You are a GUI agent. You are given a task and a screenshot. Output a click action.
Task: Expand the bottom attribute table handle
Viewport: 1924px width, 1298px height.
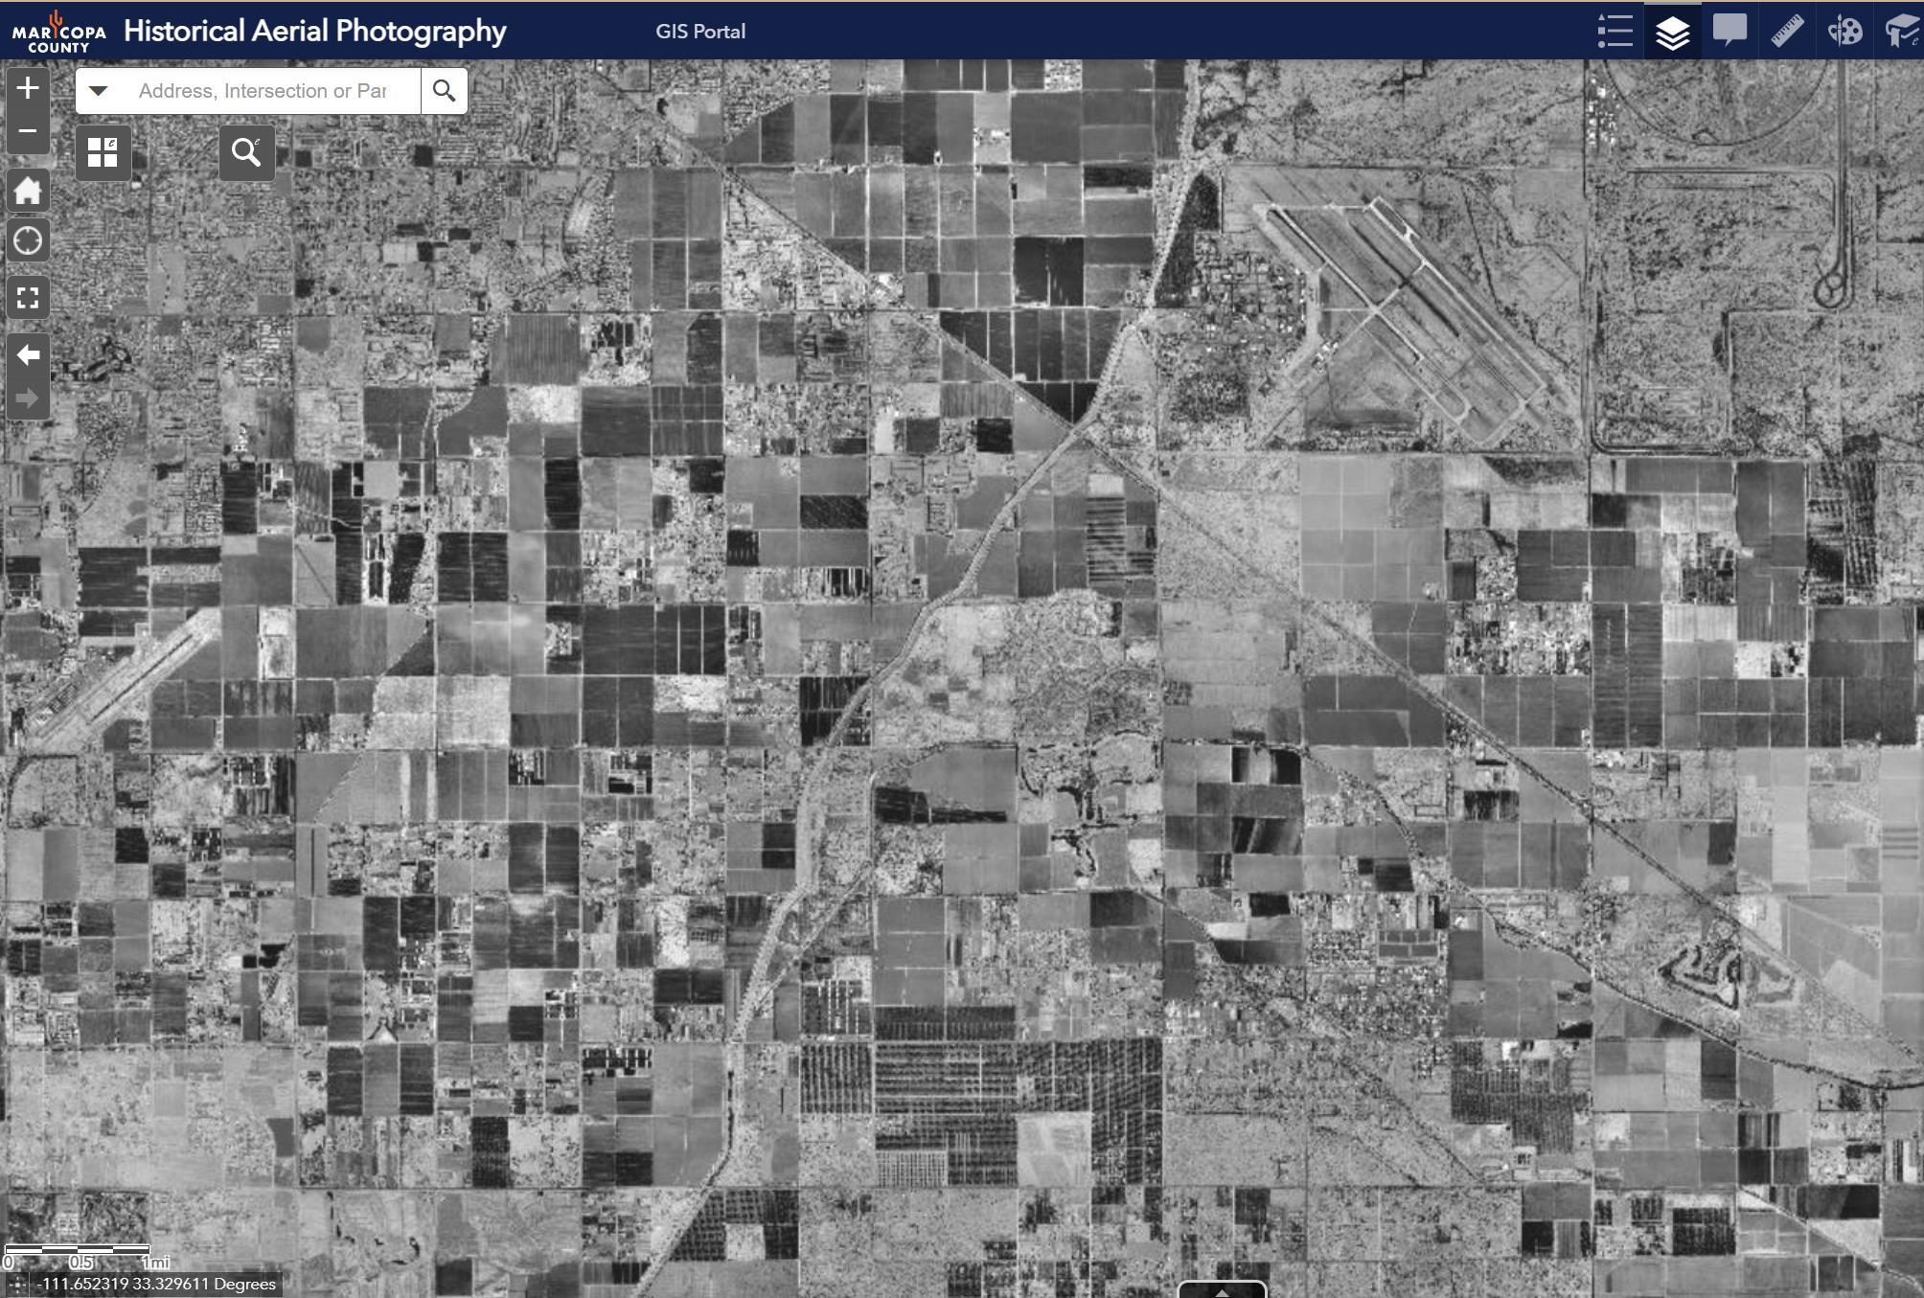(1222, 1290)
